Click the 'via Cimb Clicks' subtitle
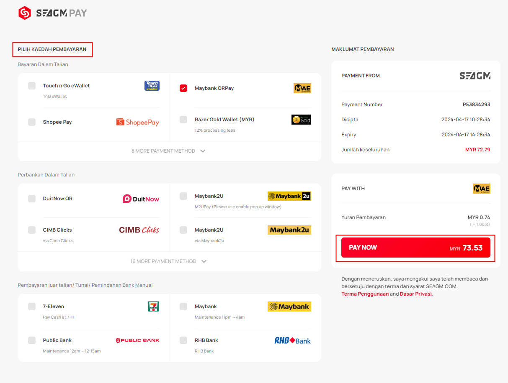Viewport: 508px width, 383px height. point(58,241)
